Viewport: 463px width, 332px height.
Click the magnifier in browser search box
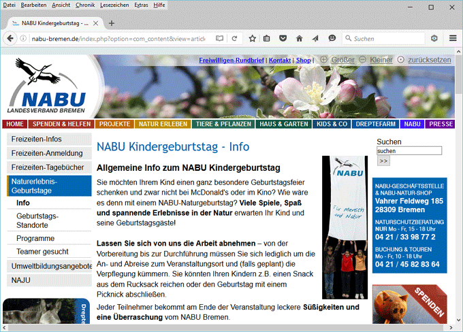click(x=349, y=38)
